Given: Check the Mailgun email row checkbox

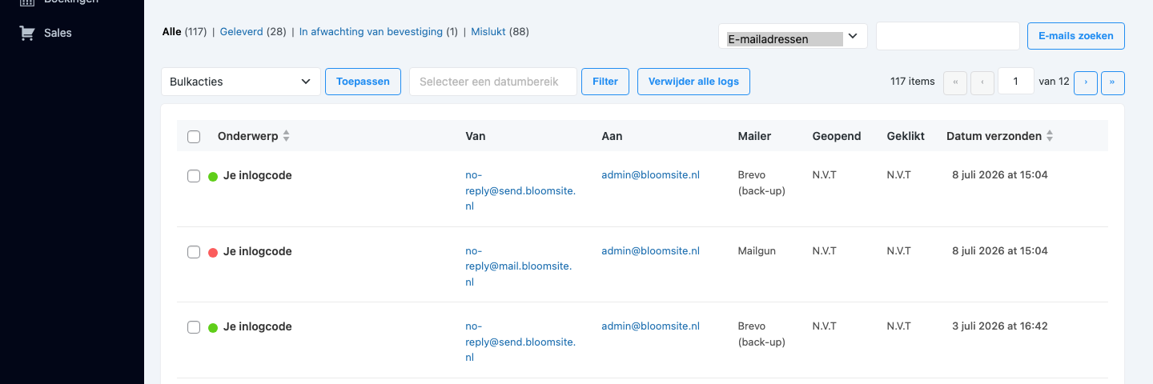Looking at the screenshot, I should click(194, 252).
